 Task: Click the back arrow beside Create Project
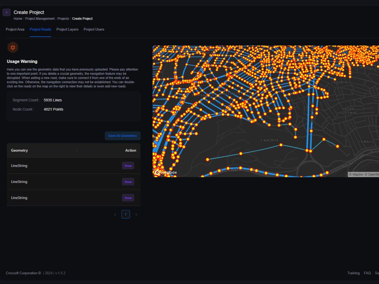[x=6, y=12]
